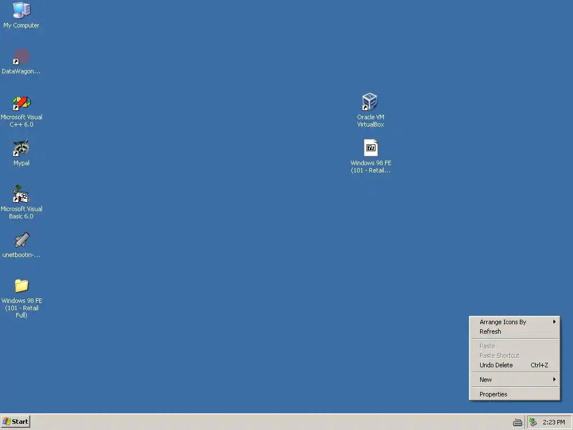Click the Windows 98 FE (101 - Retail Full) label
Image resolution: width=573 pixels, height=430 pixels.
click(22, 308)
